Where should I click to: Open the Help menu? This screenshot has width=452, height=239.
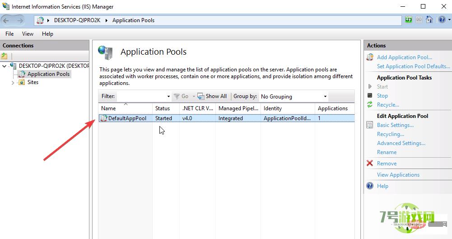click(x=47, y=34)
